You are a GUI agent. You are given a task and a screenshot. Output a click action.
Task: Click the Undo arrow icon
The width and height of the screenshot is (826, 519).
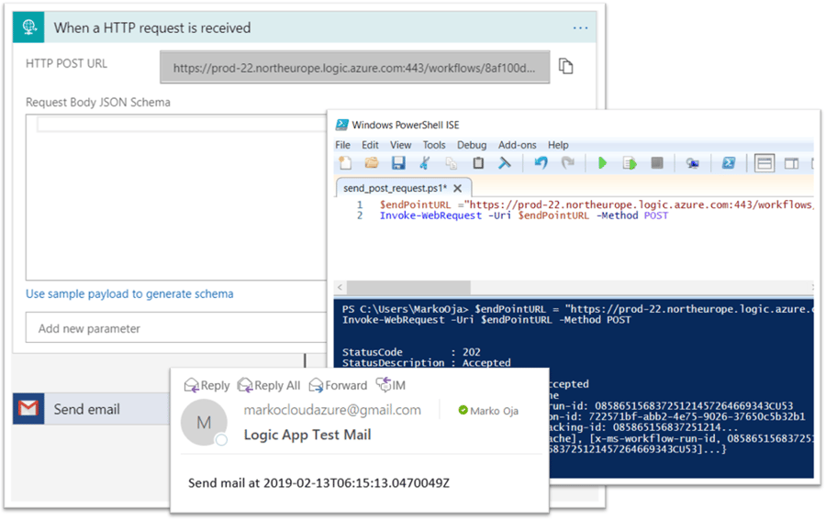541,163
